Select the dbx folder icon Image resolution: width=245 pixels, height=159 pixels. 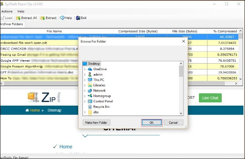point(90,112)
